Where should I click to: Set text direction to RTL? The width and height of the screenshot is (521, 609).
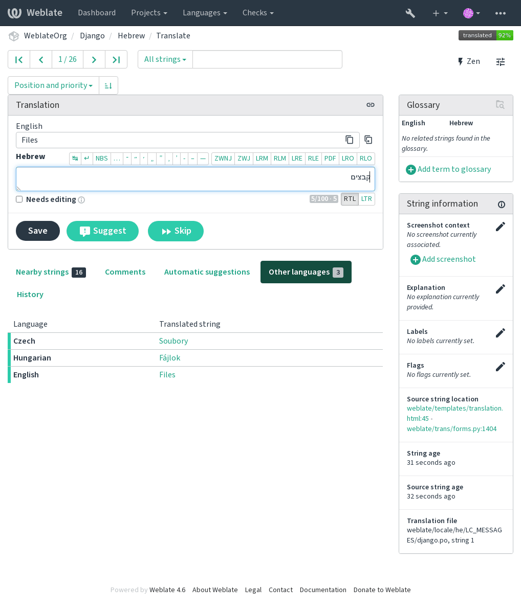(350, 199)
